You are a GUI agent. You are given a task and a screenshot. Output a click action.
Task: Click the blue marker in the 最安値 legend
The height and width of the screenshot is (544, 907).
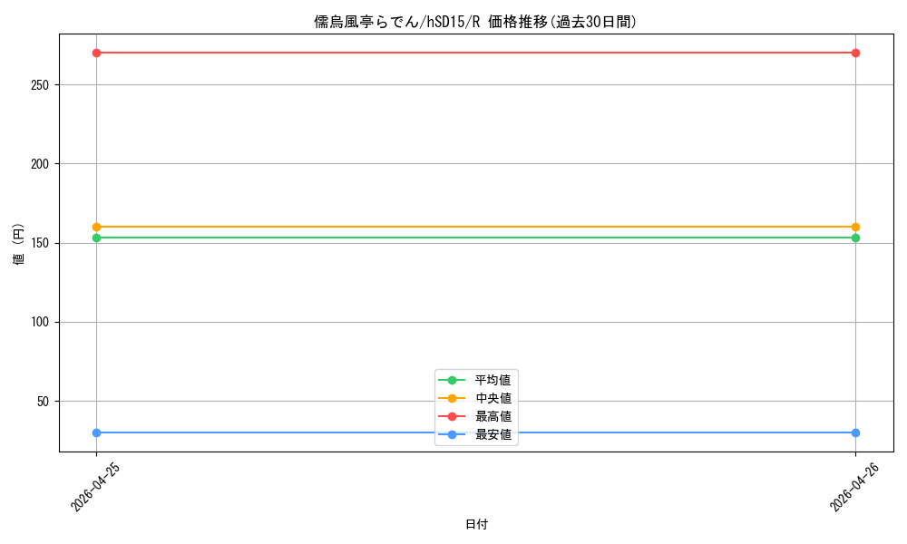452,434
